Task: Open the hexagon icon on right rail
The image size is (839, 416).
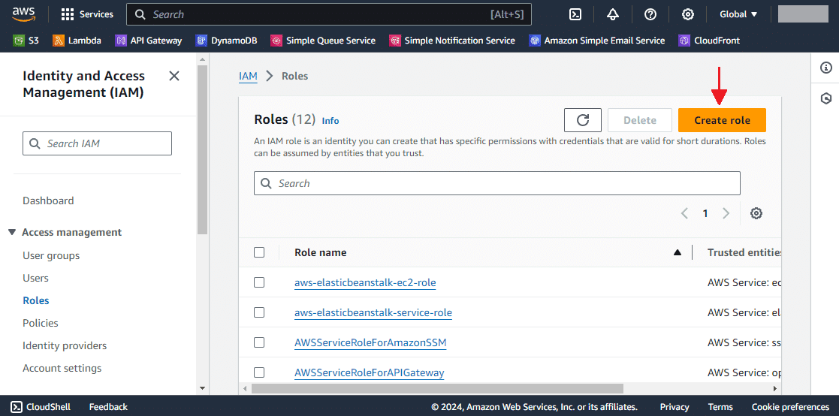Action: point(826,98)
